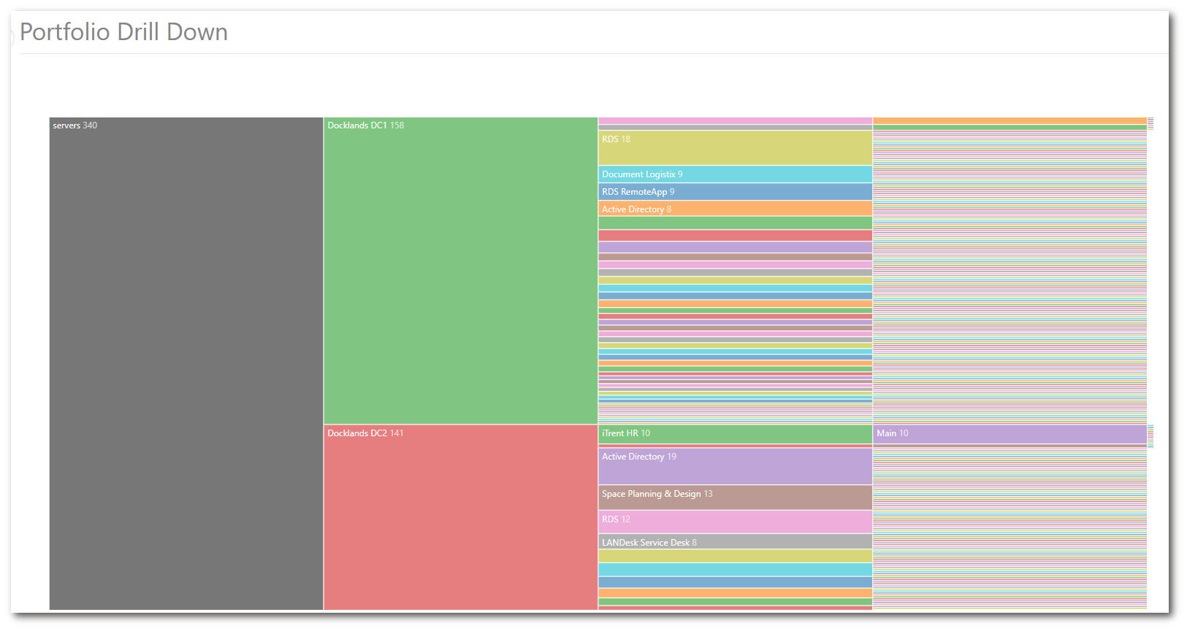Open the Document Logistix 9 block
The height and width of the screenshot is (631, 1187).
(735, 174)
